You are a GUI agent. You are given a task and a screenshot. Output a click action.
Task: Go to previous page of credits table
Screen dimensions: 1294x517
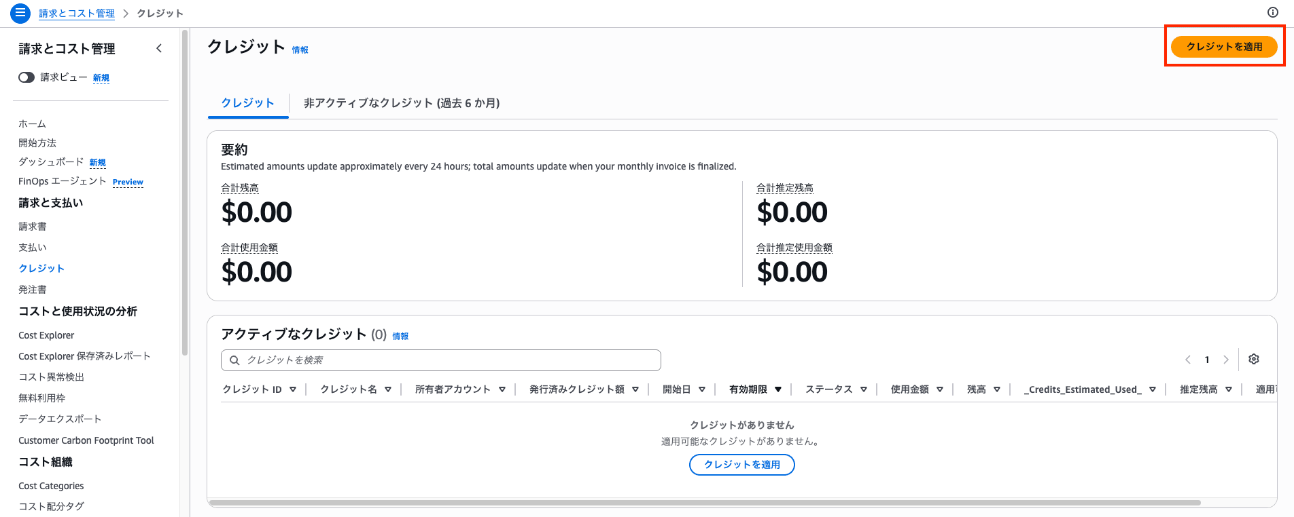pyautogui.click(x=1188, y=360)
